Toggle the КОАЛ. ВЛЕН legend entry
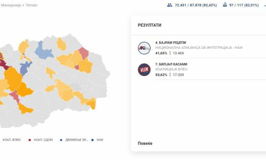This screenshot has height=160, width=266. 11,140
